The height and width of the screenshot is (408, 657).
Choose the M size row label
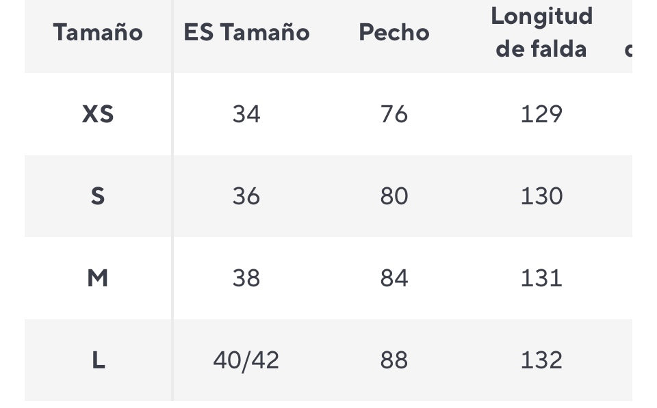pyautogui.click(x=98, y=278)
